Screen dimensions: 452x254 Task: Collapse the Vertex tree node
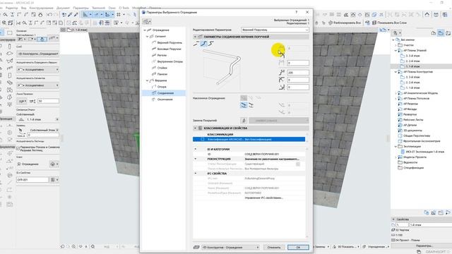[x=148, y=80]
